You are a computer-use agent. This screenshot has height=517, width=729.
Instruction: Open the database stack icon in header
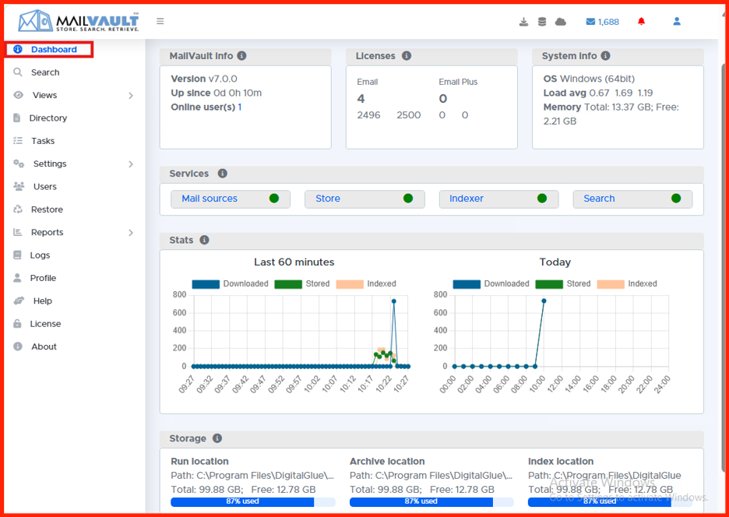(x=542, y=22)
